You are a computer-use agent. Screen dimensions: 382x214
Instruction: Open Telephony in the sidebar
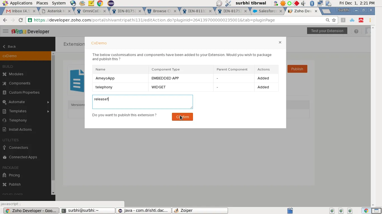[18, 120]
